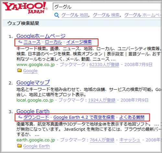Click the earth.google.co.jp URL text

click(36, 140)
